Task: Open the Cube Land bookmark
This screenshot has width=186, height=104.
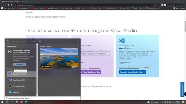Action: click(124, 8)
